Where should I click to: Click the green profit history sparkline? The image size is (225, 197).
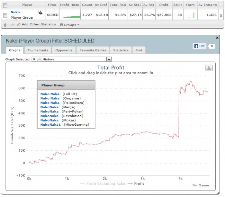pyautogui.click(x=71, y=15)
